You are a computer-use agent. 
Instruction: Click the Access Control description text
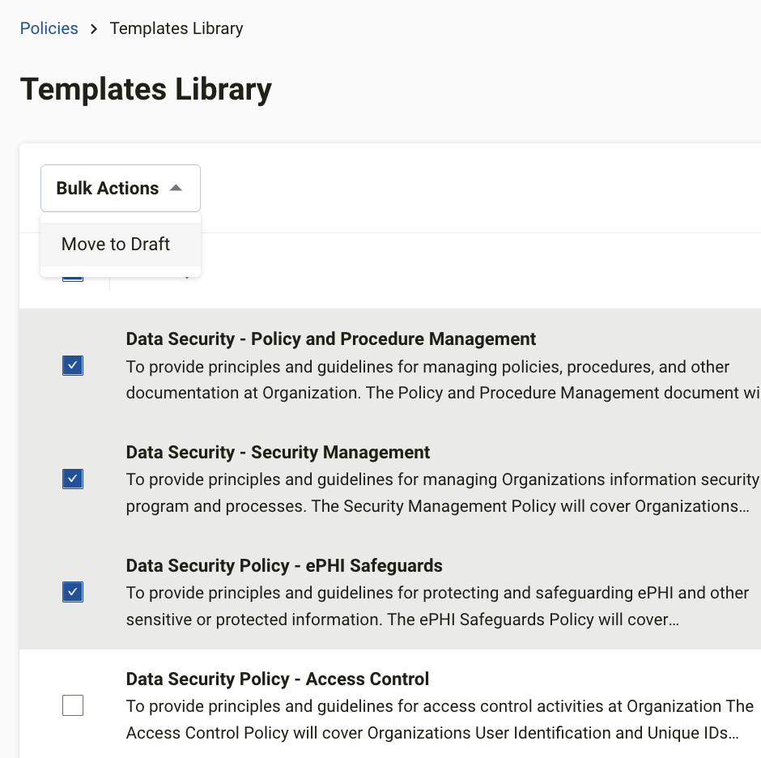point(440,719)
